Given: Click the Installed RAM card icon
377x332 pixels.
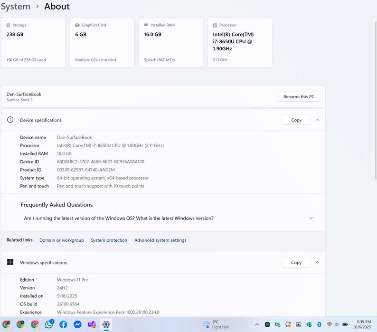Looking at the screenshot, I should (146, 25).
